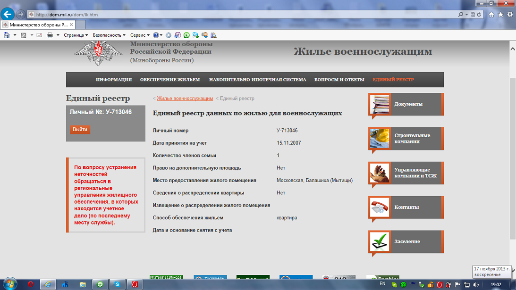Click the print icon in command bar
516x290 pixels.
50,35
